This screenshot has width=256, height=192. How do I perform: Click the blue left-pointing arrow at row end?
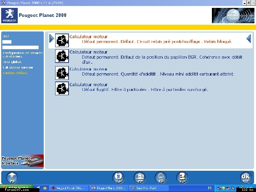click(x=249, y=39)
